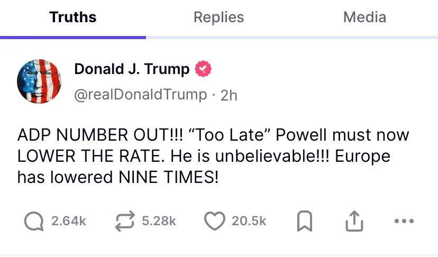Click the purple underline beneath Truths
This screenshot has width=438, height=257.
[x=73, y=38]
